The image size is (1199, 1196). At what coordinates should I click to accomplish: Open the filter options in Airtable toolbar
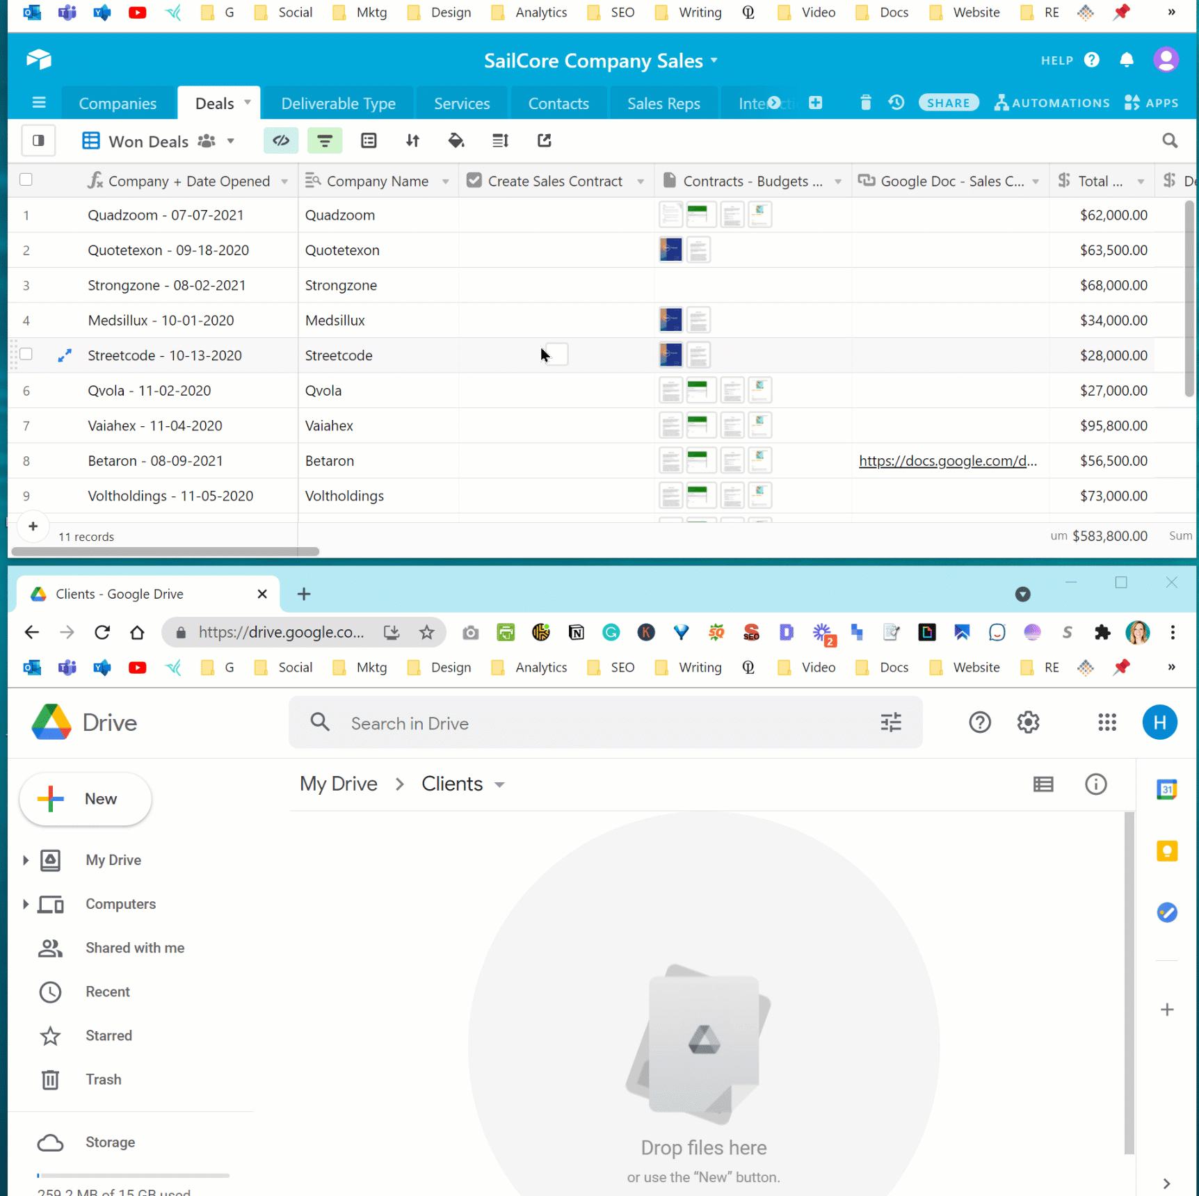[325, 140]
